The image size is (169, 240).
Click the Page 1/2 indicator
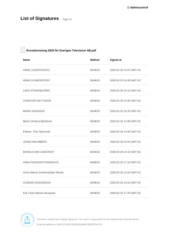coord(67,19)
